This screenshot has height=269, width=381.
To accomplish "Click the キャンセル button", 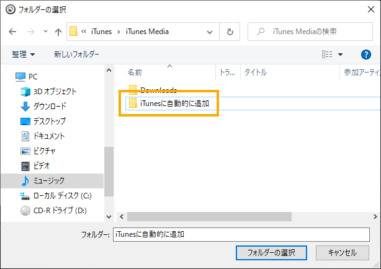I will click(343, 253).
